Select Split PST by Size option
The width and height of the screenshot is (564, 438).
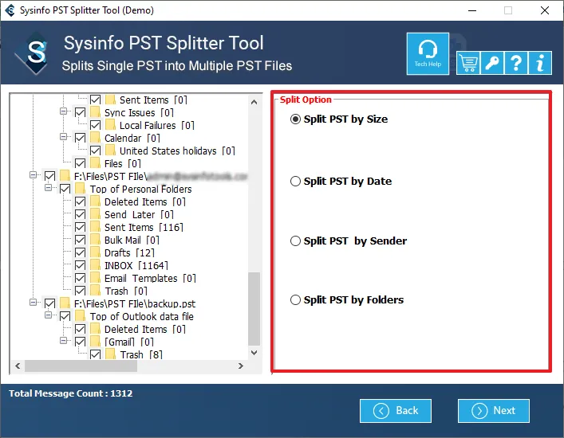click(295, 119)
